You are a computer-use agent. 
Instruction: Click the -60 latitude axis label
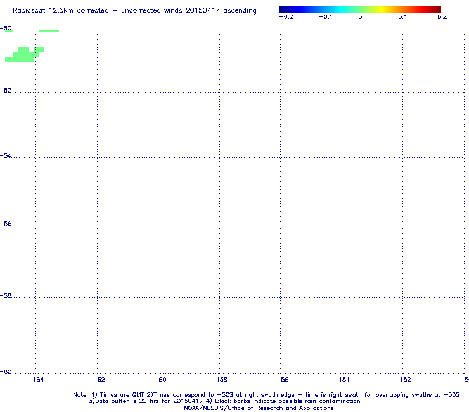point(6,371)
